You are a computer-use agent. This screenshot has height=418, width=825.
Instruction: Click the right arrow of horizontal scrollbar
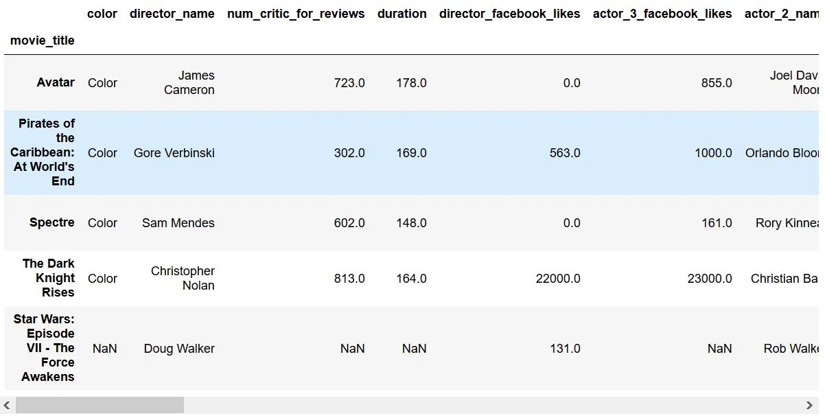point(810,405)
